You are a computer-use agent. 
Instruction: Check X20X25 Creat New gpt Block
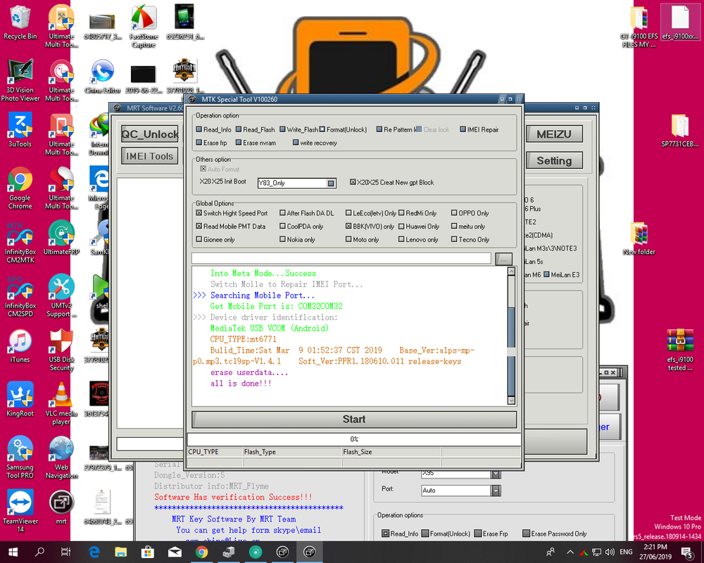click(x=353, y=182)
